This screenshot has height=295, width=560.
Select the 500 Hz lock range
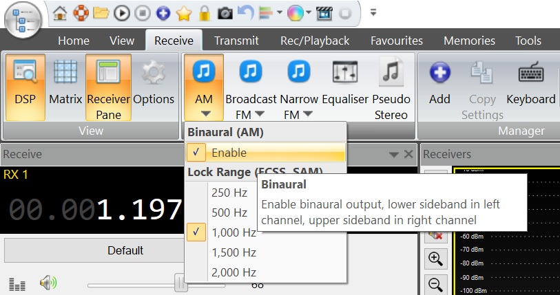tap(229, 212)
